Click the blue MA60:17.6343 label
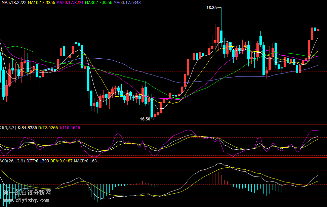Screen dimensions: 327x207 pos(127,2)
